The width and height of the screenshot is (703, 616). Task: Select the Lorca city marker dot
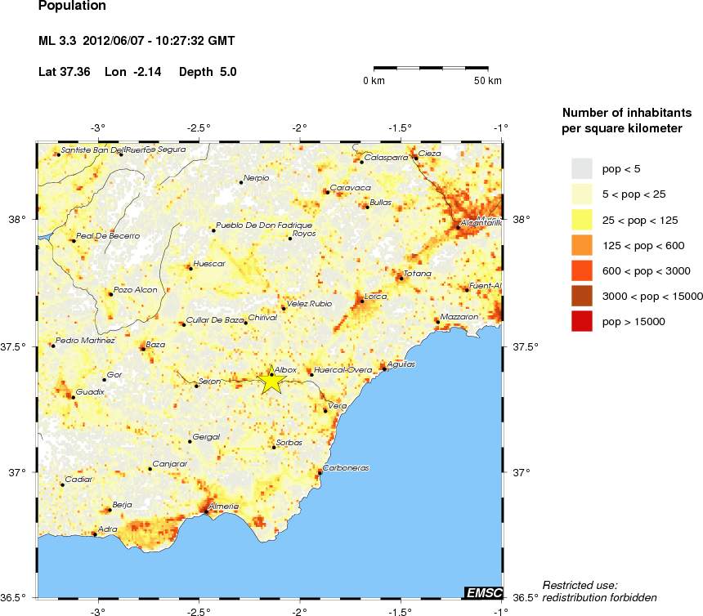362,301
